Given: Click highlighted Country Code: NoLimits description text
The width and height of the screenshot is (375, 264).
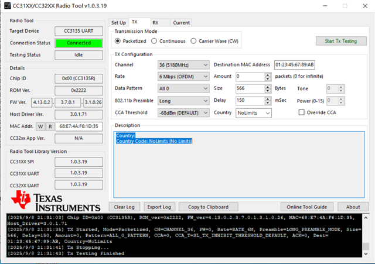Looking at the screenshot, I should [154, 141].
